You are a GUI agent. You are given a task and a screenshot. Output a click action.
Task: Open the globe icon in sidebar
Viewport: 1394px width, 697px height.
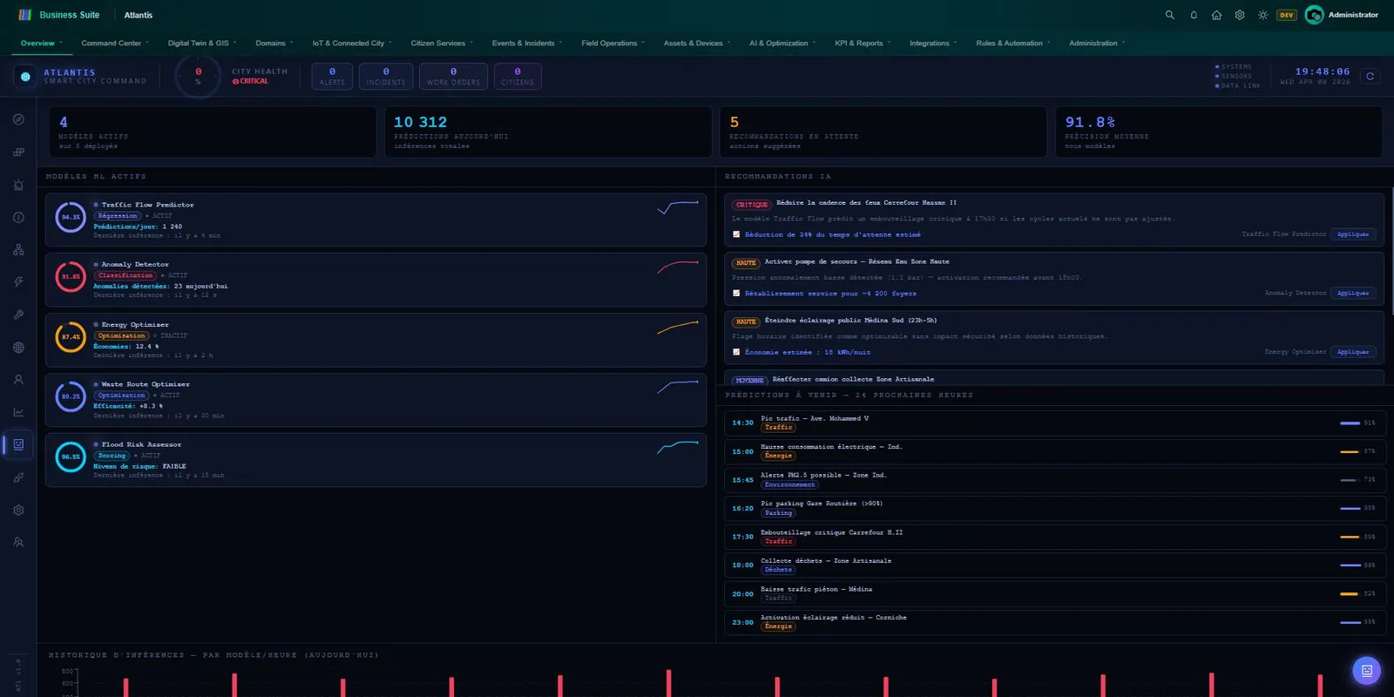[18, 348]
